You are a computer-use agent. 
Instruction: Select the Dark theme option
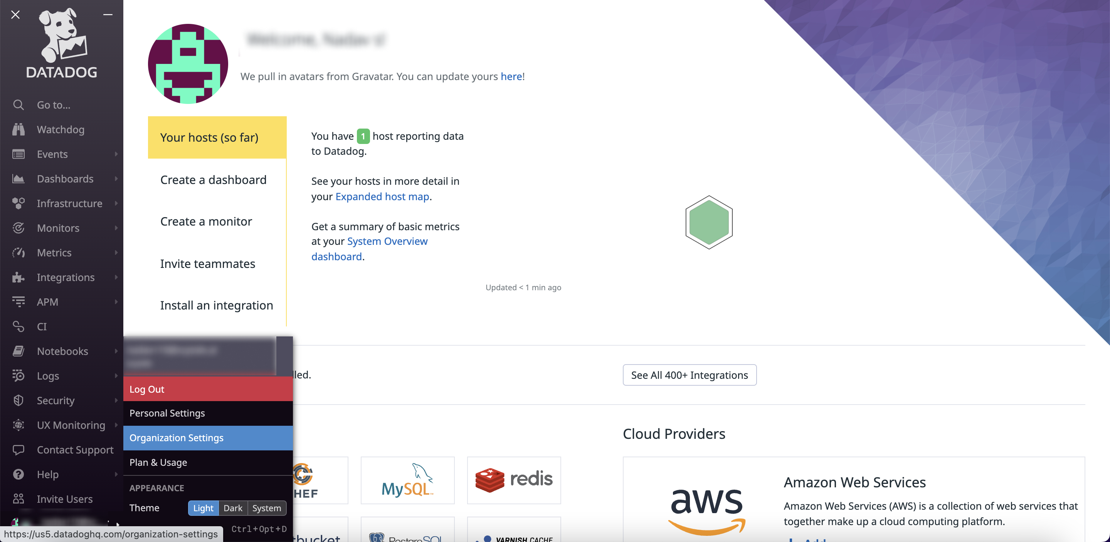(x=233, y=508)
